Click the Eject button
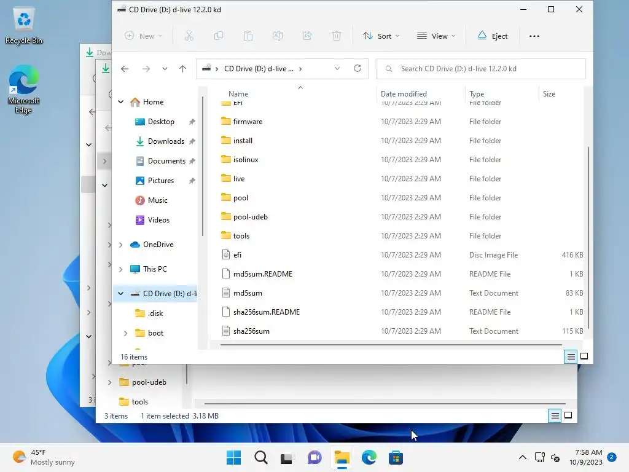 (493, 36)
